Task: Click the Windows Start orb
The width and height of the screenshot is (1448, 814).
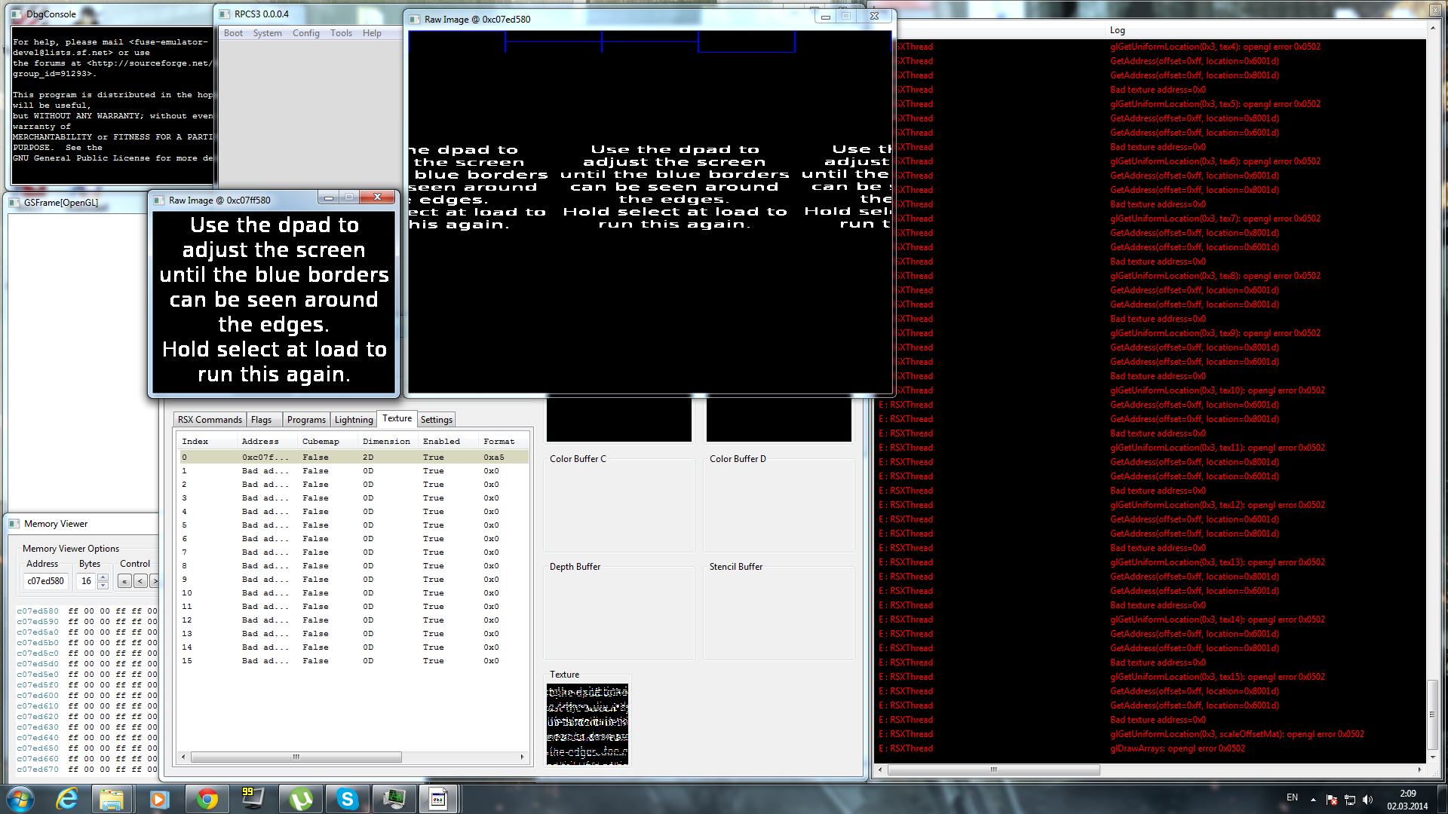Action: click(x=20, y=799)
